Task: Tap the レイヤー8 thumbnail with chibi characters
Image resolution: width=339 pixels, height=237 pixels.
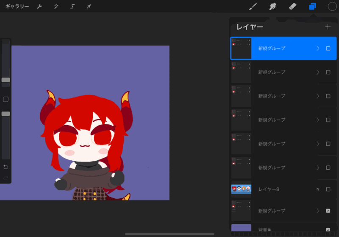Action: tap(241, 189)
